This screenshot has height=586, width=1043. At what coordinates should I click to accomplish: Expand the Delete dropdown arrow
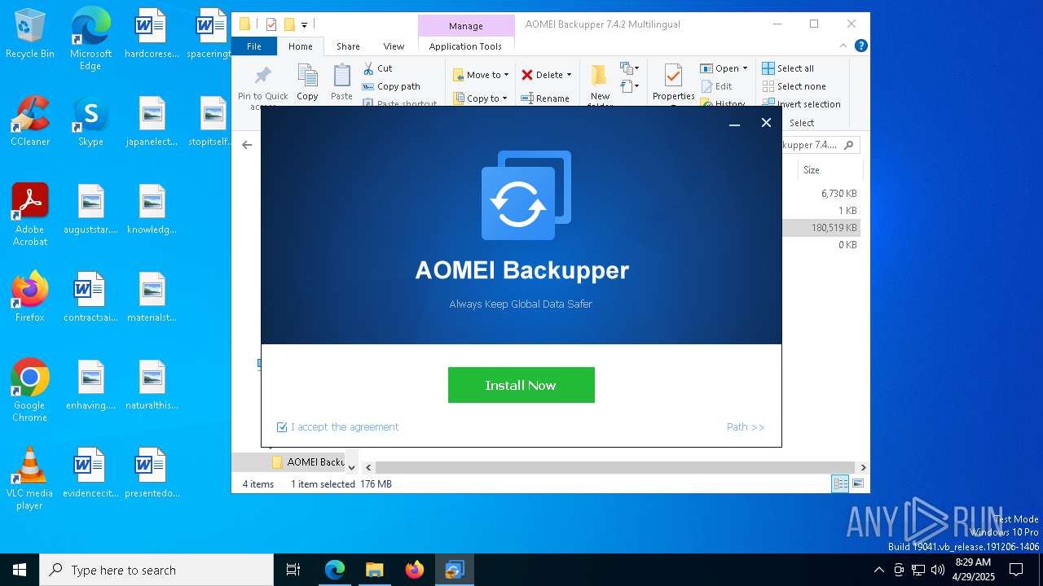569,75
